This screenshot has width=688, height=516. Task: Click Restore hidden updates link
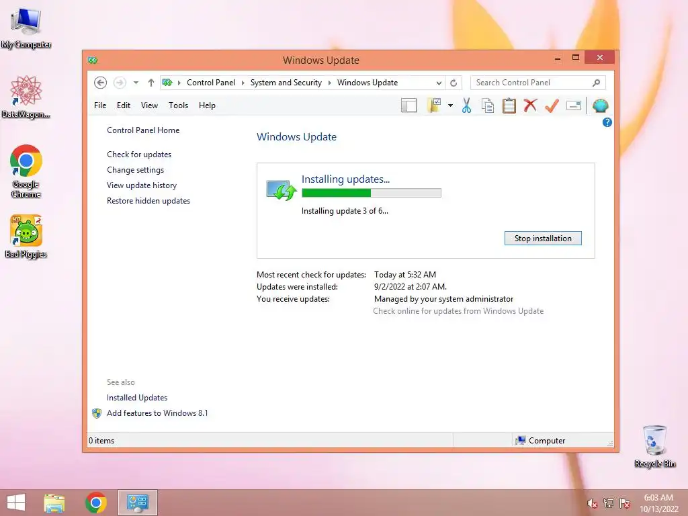148,200
